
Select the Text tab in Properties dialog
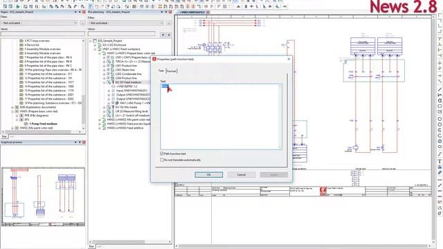coord(161,71)
